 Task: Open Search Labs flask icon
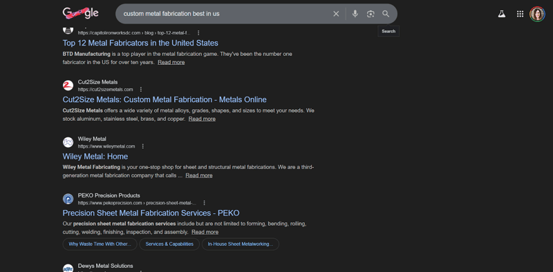pos(502,14)
